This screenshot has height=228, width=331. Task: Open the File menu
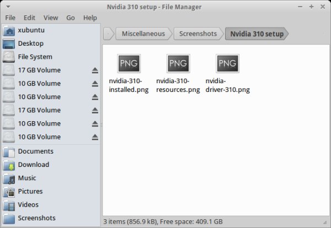pos(10,18)
